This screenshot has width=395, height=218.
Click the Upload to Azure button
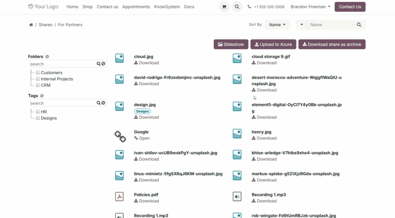pyautogui.click(x=273, y=44)
